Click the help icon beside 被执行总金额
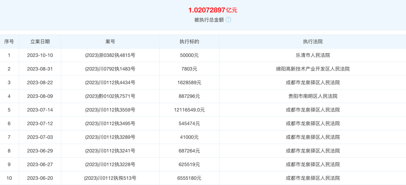 [228, 20]
